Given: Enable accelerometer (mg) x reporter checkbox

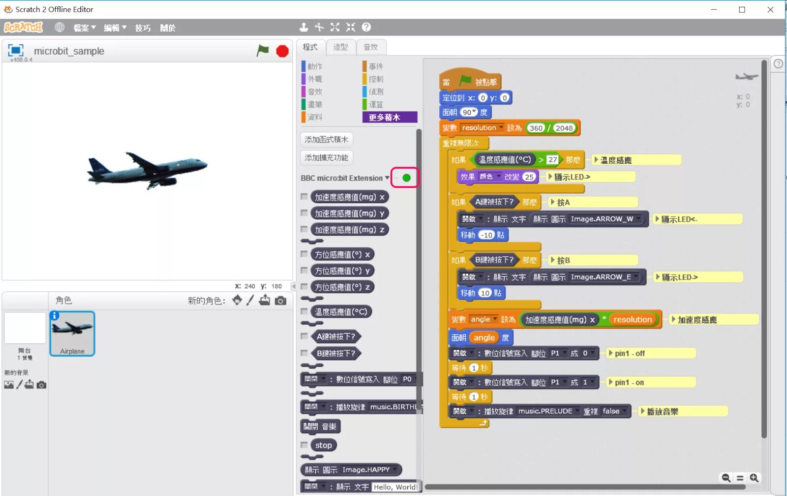Looking at the screenshot, I should [x=304, y=197].
